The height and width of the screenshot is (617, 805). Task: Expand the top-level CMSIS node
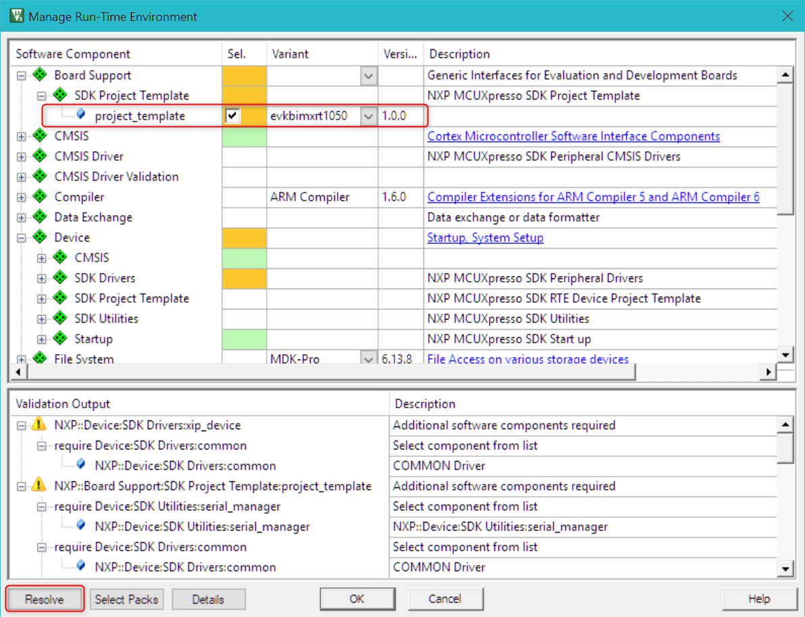pos(21,137)
